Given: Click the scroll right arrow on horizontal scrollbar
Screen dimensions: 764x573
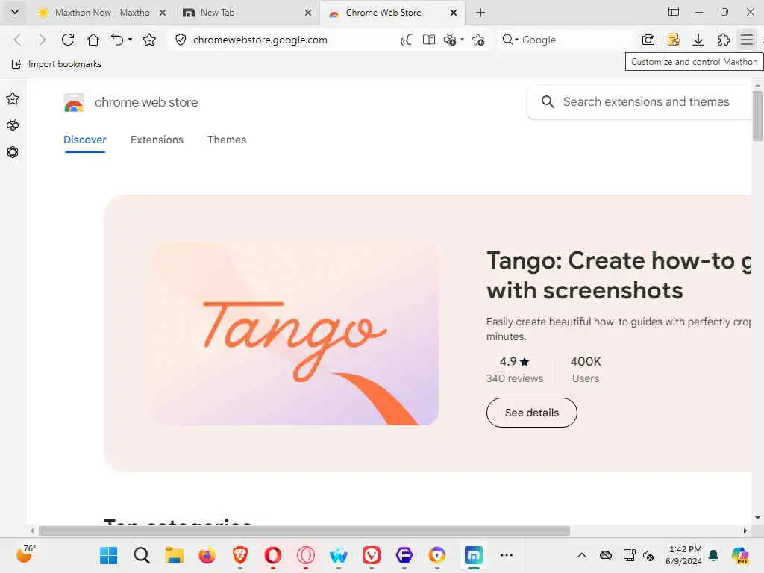Looking at the screenshot, I should [745, 530].
